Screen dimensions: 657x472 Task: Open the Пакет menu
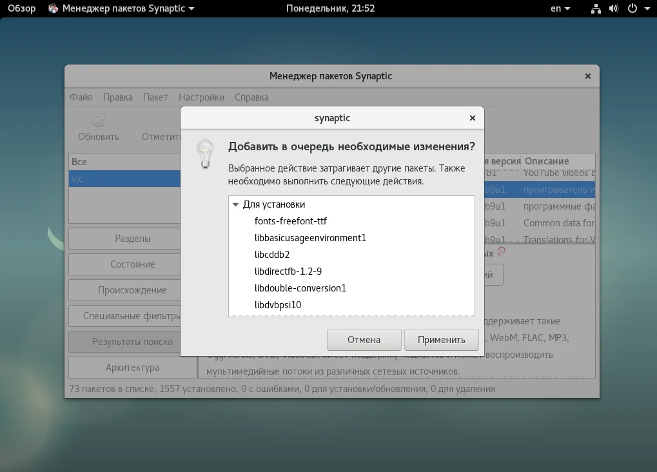pyautogui.click(x=155, y=97)
